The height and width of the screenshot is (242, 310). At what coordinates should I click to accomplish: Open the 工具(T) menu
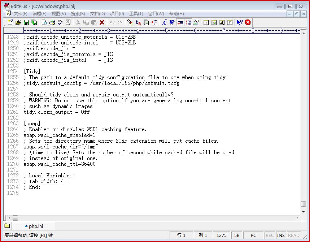click(136, 14)
